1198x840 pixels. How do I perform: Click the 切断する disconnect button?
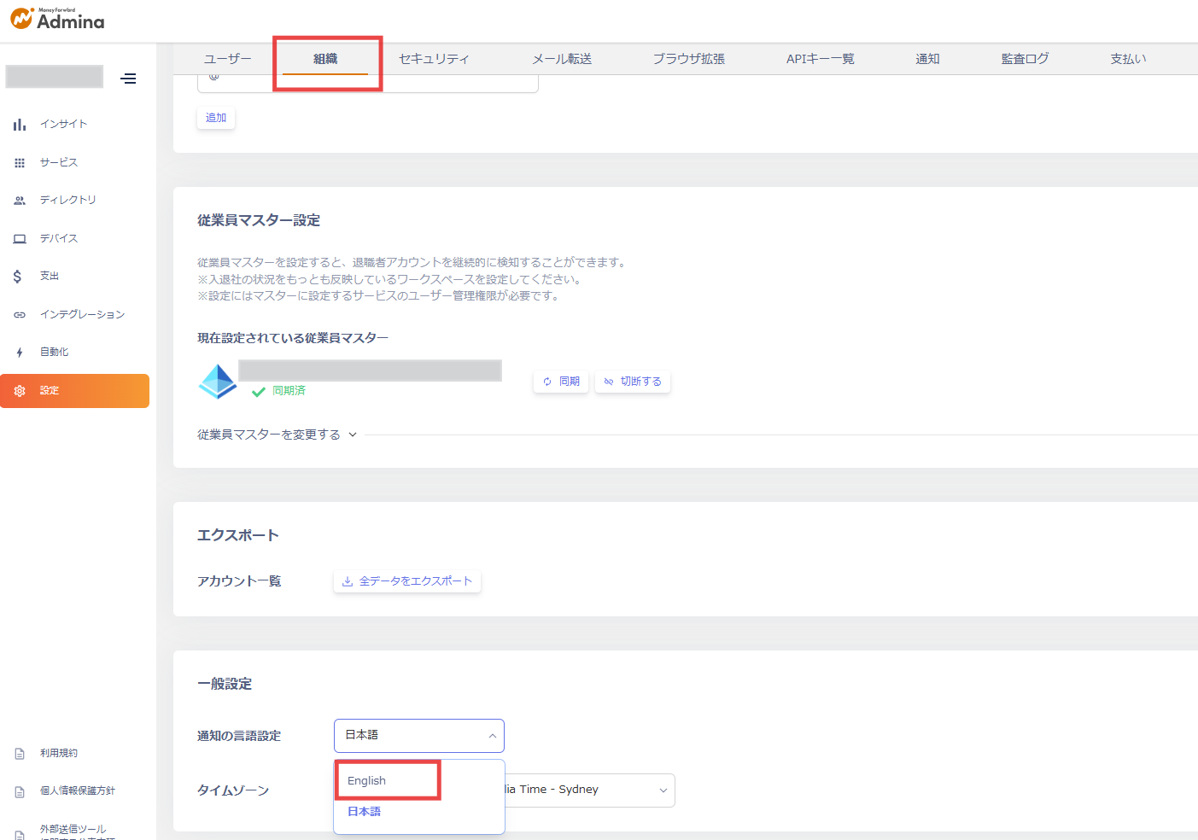point(633,382)
